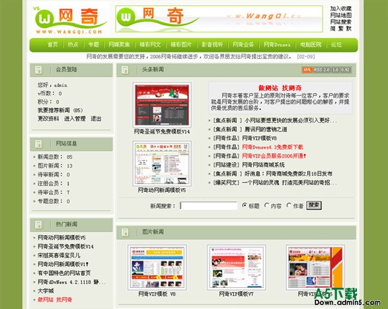Click the 进入管理 link
Image resolution: width=388 pixels, height=309 pixels.
pos(75,118)
